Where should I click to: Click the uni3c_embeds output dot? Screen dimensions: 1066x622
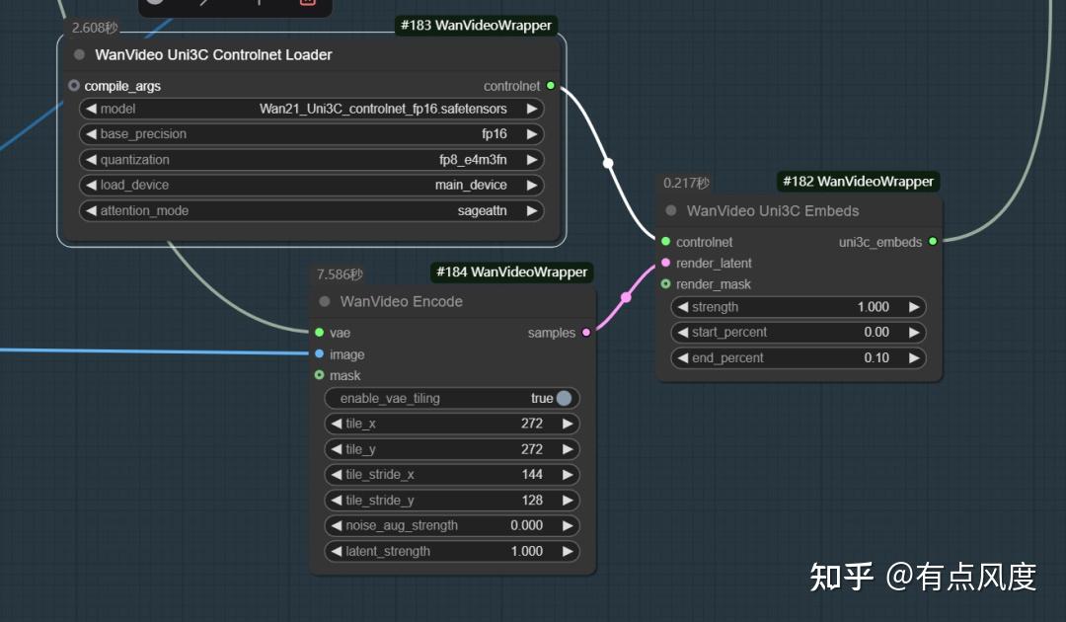[x=933, y=241]
